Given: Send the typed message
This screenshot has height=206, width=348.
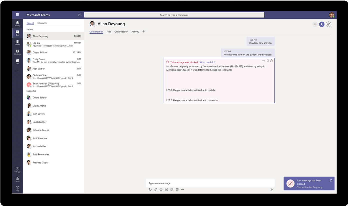Looking at the screenshot, I should (272, 189).
